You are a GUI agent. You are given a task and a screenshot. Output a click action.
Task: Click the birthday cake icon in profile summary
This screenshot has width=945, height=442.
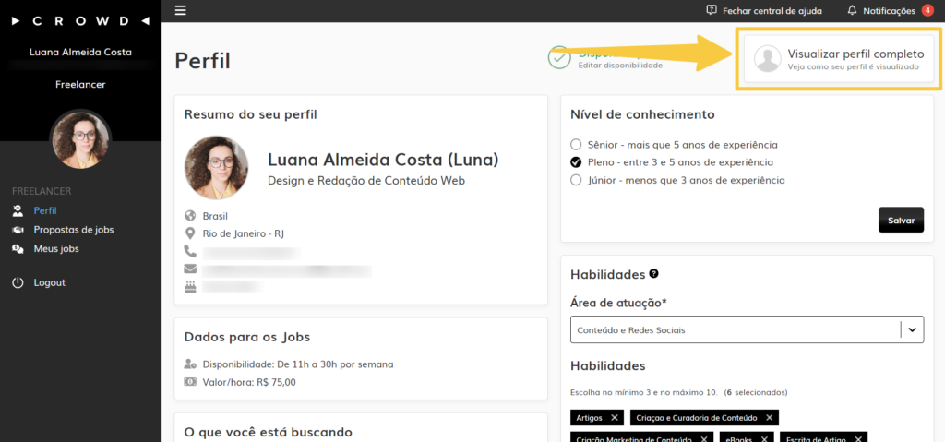pyautogui.click(x=190, y=286)
